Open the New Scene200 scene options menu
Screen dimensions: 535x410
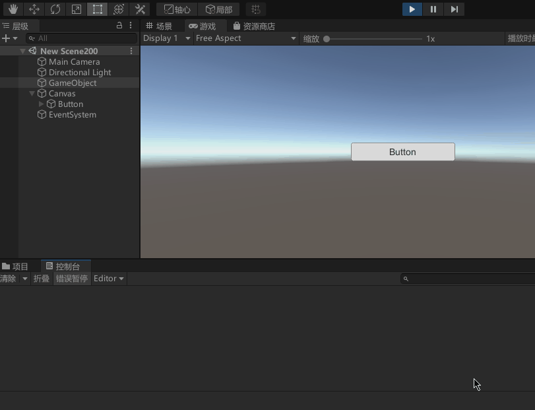point(131,51)
